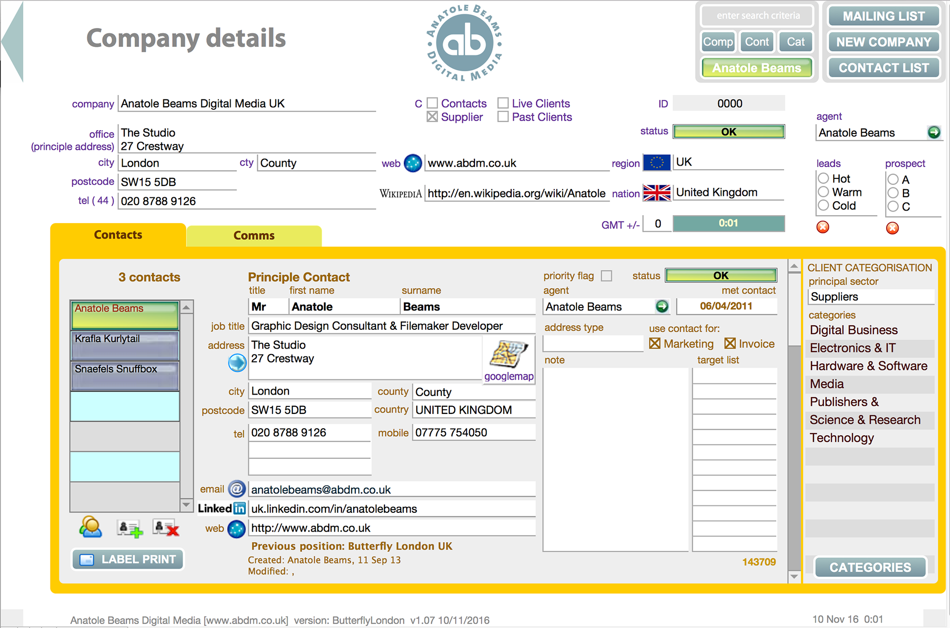950x628 pixels.
Task: Open the company agent green arrow selector
Action: pyautogui.click(x=933, y=133)
